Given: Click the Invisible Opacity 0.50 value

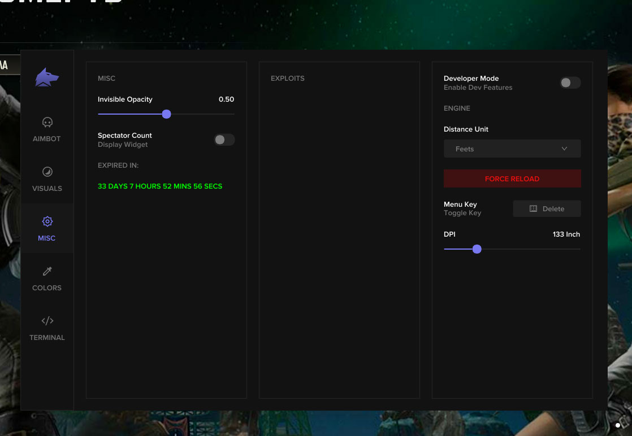Looking at the screenshot, I should tap(226, 99).
